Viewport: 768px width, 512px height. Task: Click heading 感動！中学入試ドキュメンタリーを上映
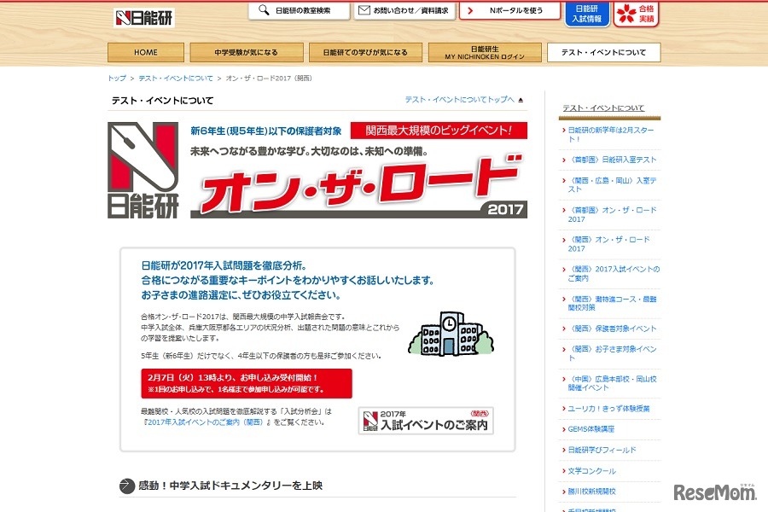point(230,486)
